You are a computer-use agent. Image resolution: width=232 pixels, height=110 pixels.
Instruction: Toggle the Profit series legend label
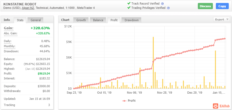(x=132, y=101)
